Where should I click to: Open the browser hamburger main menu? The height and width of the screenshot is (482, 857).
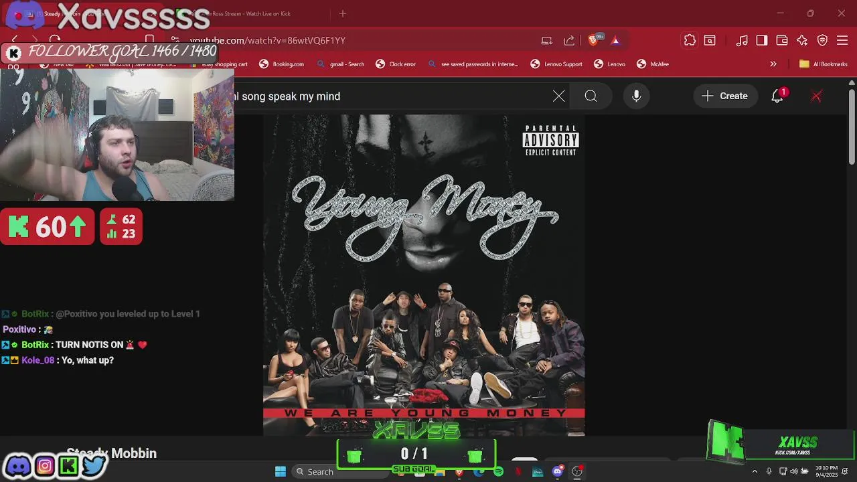(x=842, y=40)
